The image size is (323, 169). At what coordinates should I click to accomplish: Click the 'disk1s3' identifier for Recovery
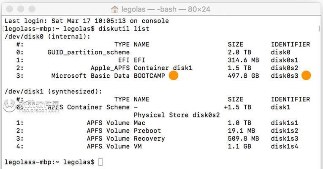click(285, 139)
